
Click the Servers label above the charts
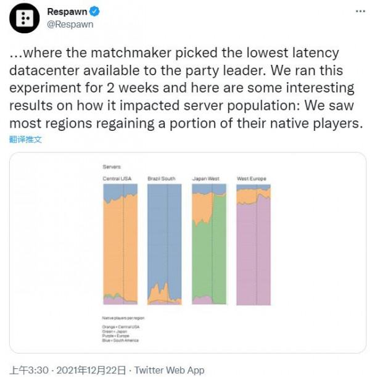(x=112, y=167)
